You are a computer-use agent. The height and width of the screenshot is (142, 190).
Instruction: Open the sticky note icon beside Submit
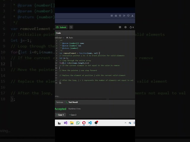(71, 27)
